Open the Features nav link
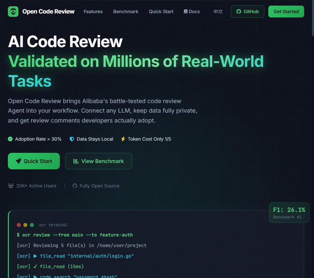Image resolution: width=314 pixels, height=278 pixels. click(93, 12)
